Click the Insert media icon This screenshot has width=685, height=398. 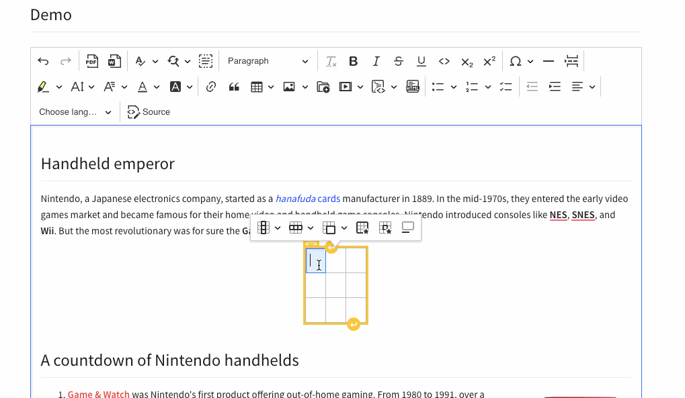tap(346, 87)
